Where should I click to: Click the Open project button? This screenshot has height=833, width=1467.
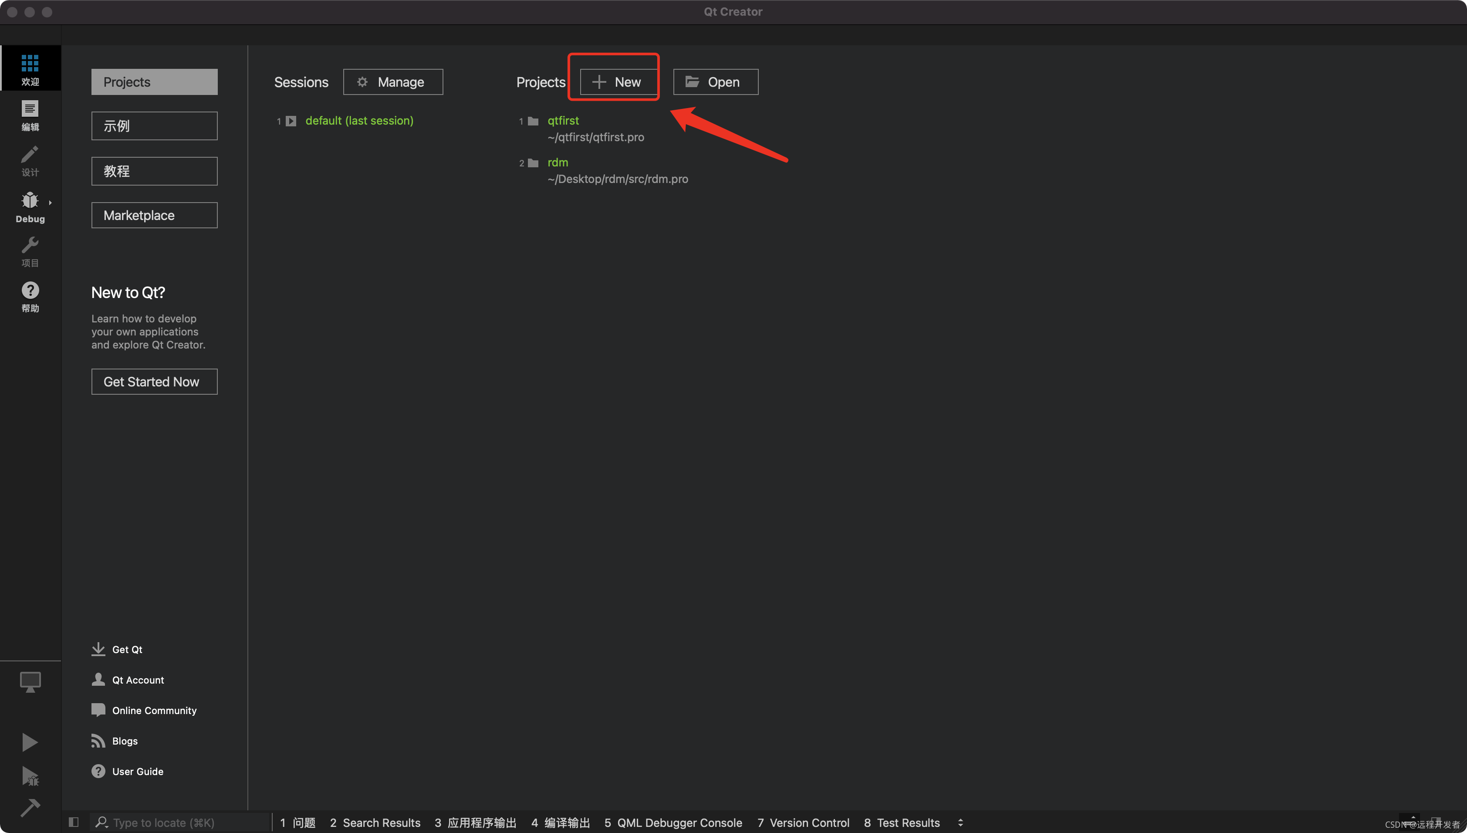pyautogui.click(x=716, y=82)
